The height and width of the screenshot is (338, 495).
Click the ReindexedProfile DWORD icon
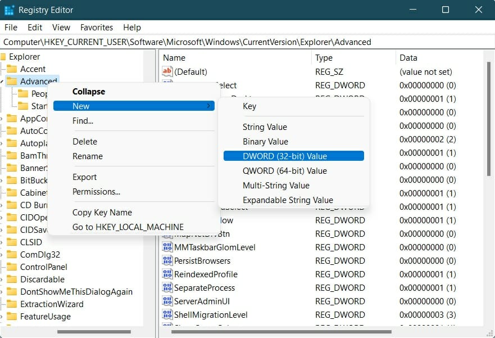coord(167,274)
